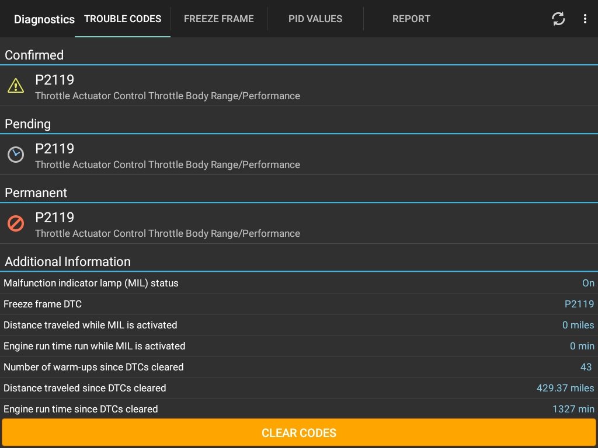Select Engine run time since DTCs cleared
The image size is (598, 448).
point(299,408)
